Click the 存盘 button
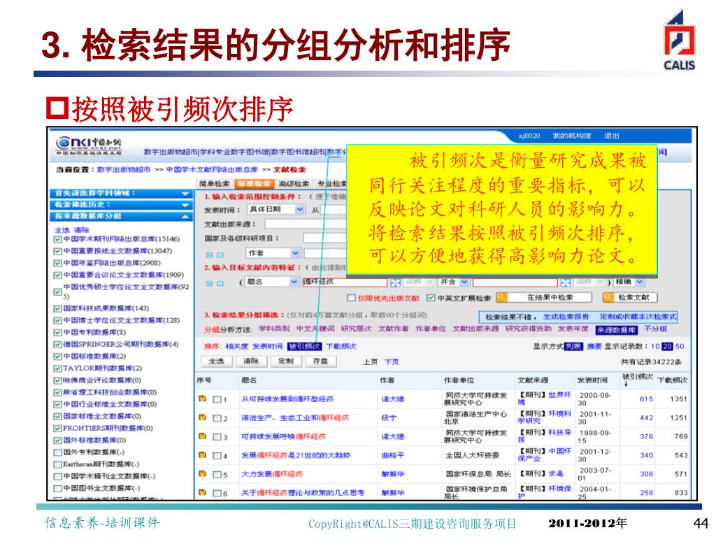The image size is (716, 537). (x=320, y=361)
